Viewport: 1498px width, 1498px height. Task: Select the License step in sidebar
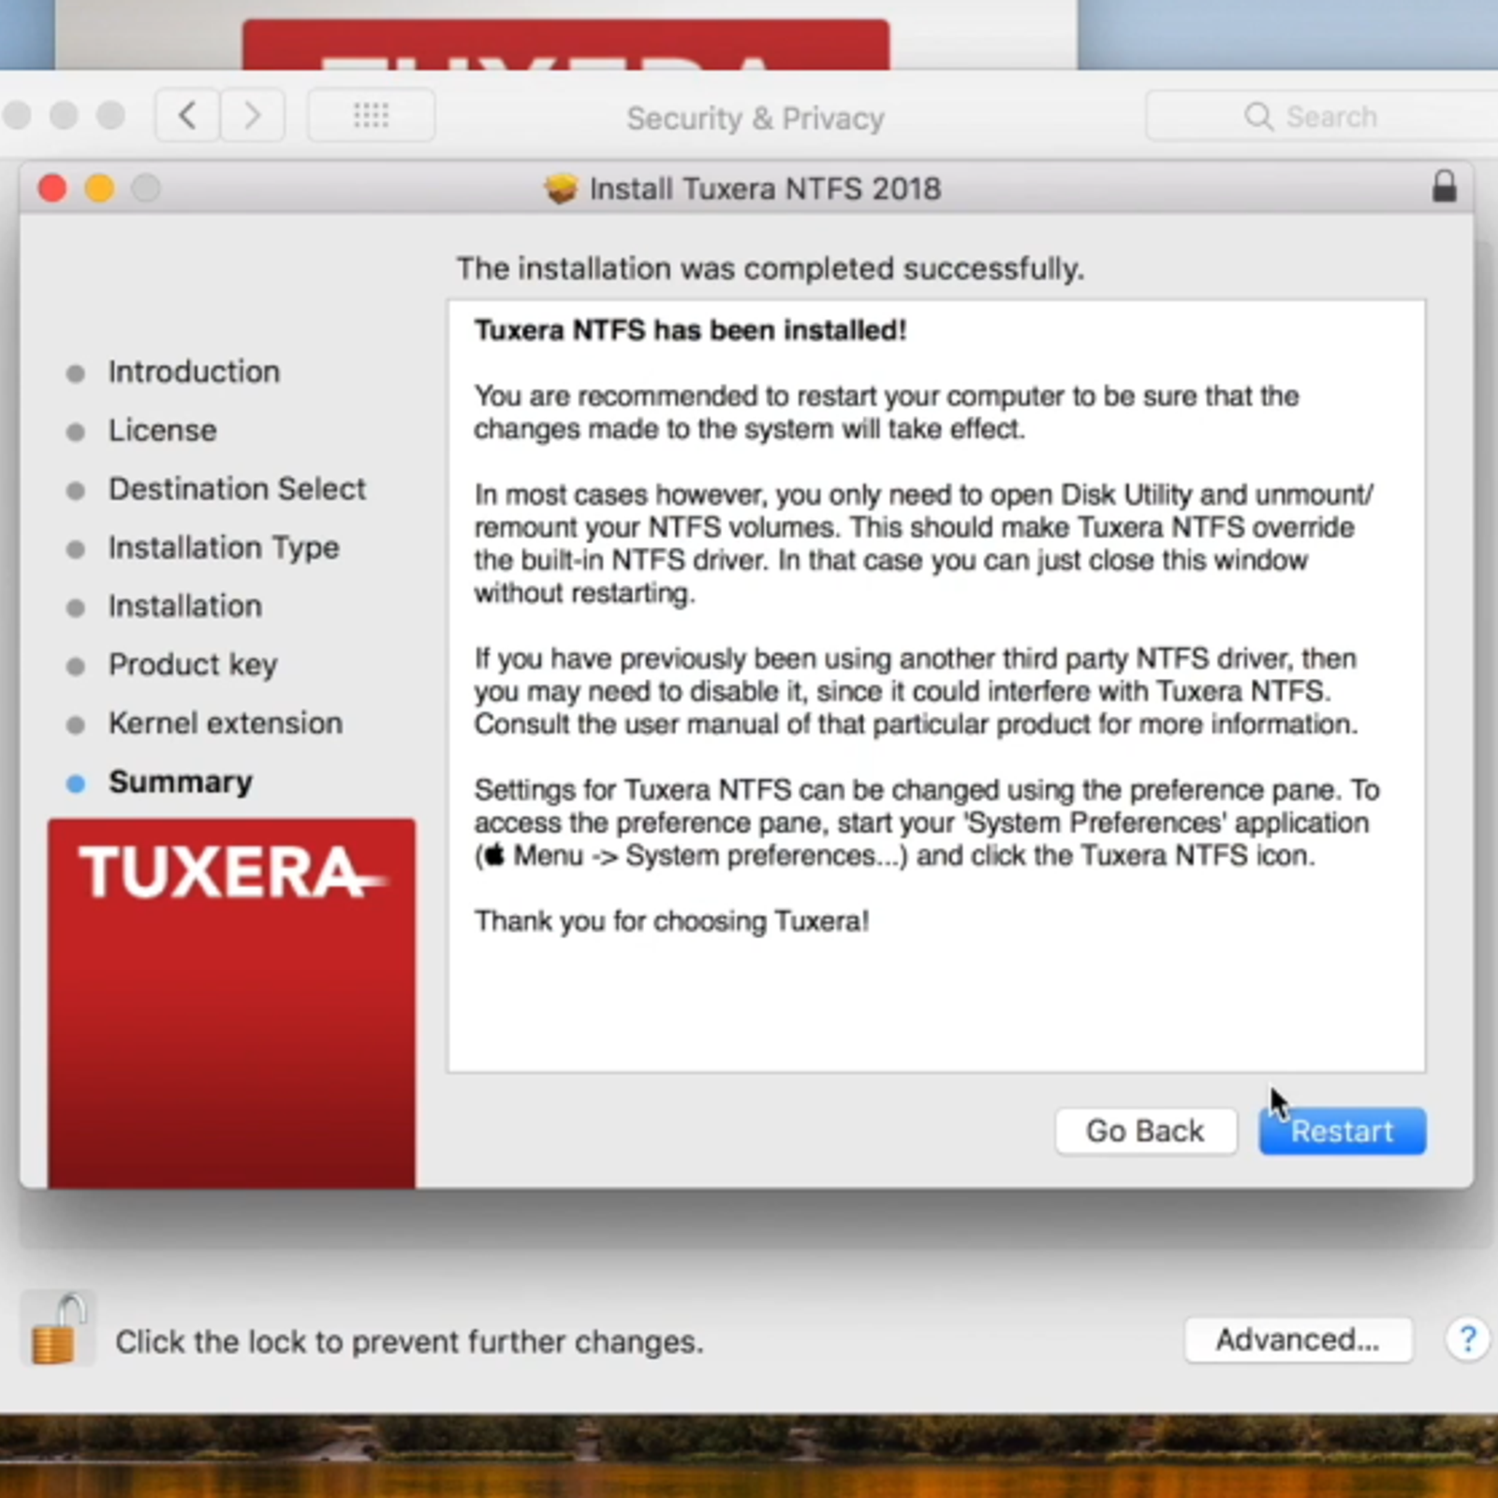click(162, 430)
